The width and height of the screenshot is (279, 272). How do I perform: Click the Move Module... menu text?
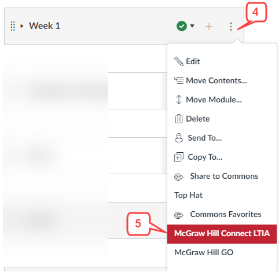pos(214,100)
